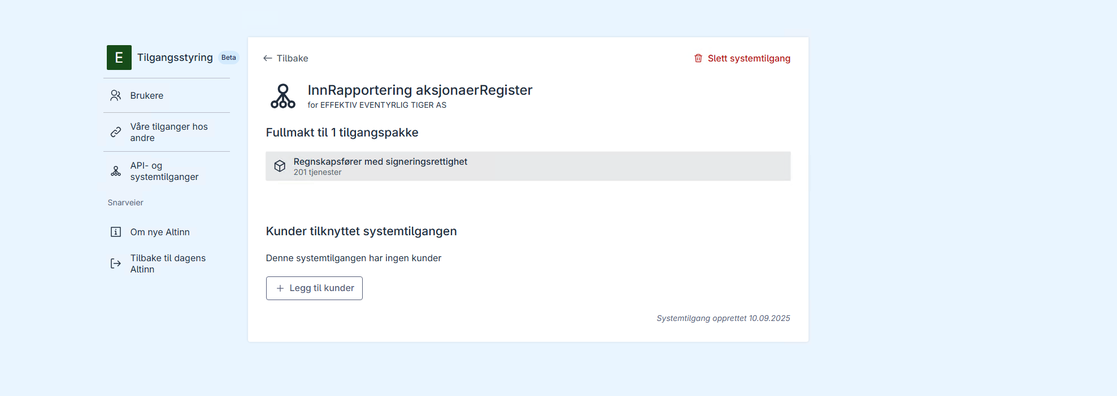Click the green E organization logo

tap(119, 58)
